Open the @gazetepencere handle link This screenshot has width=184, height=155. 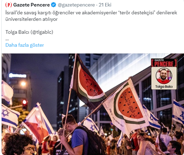76,5
